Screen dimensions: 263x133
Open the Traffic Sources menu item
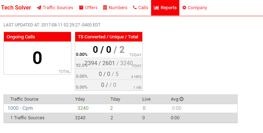pyautogui.click(x=55, y=8)
